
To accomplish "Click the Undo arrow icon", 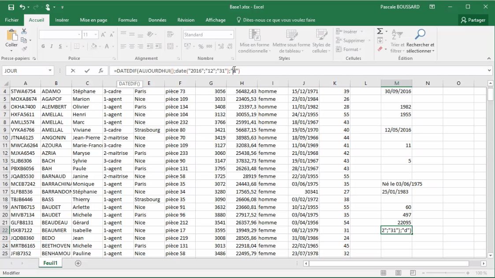I will 22,7.
